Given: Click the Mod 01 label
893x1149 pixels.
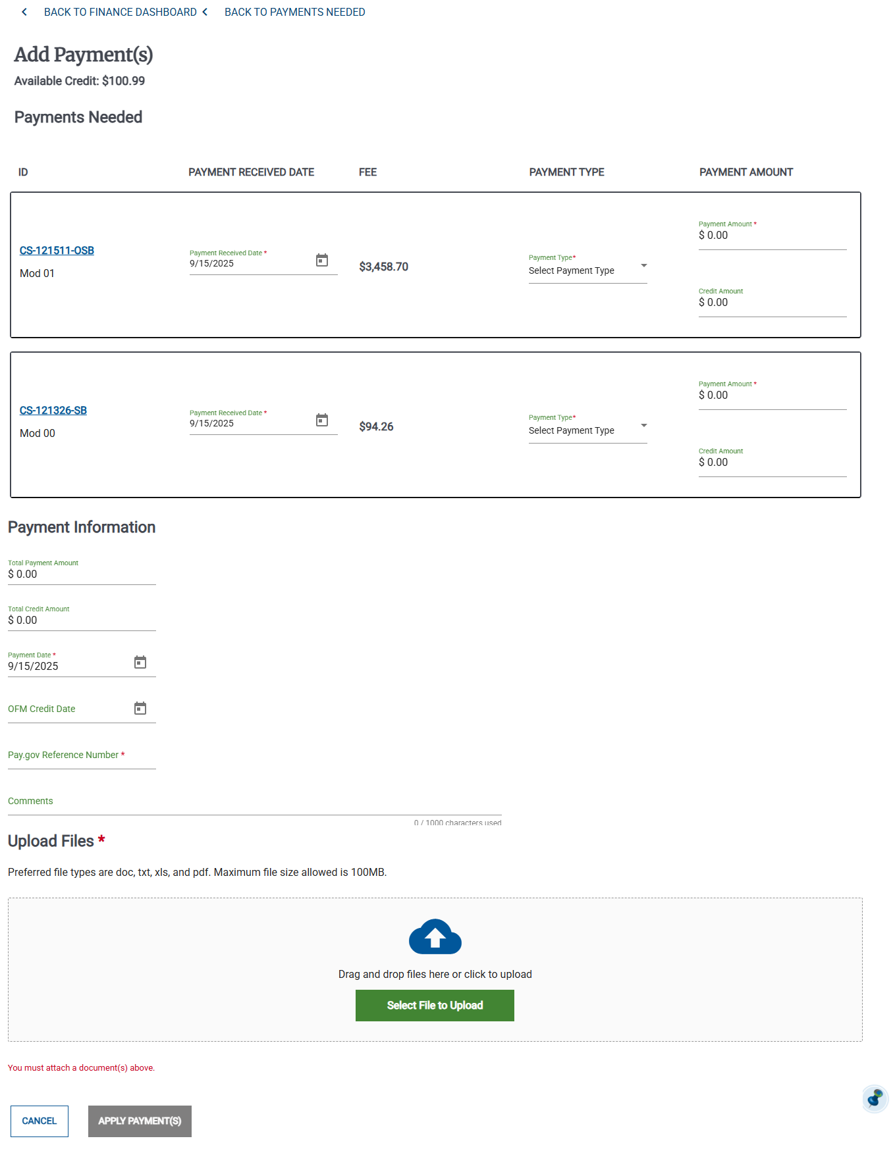Looking at the screenshot, I should (x=37, y=273).
